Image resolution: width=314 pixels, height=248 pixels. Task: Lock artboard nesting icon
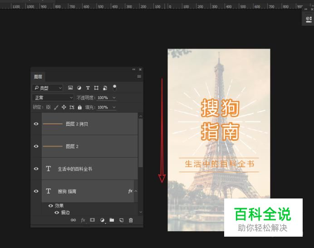(72, 108)
